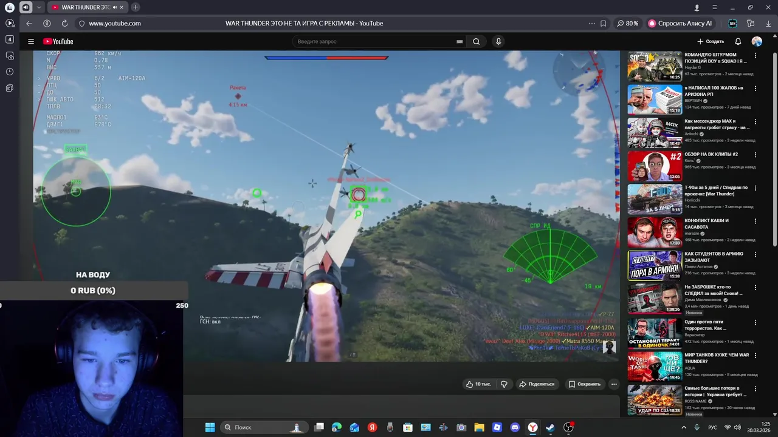Show hidden system tray icons
The height and width of the screenshot is (437, 778).
[684, 427]
